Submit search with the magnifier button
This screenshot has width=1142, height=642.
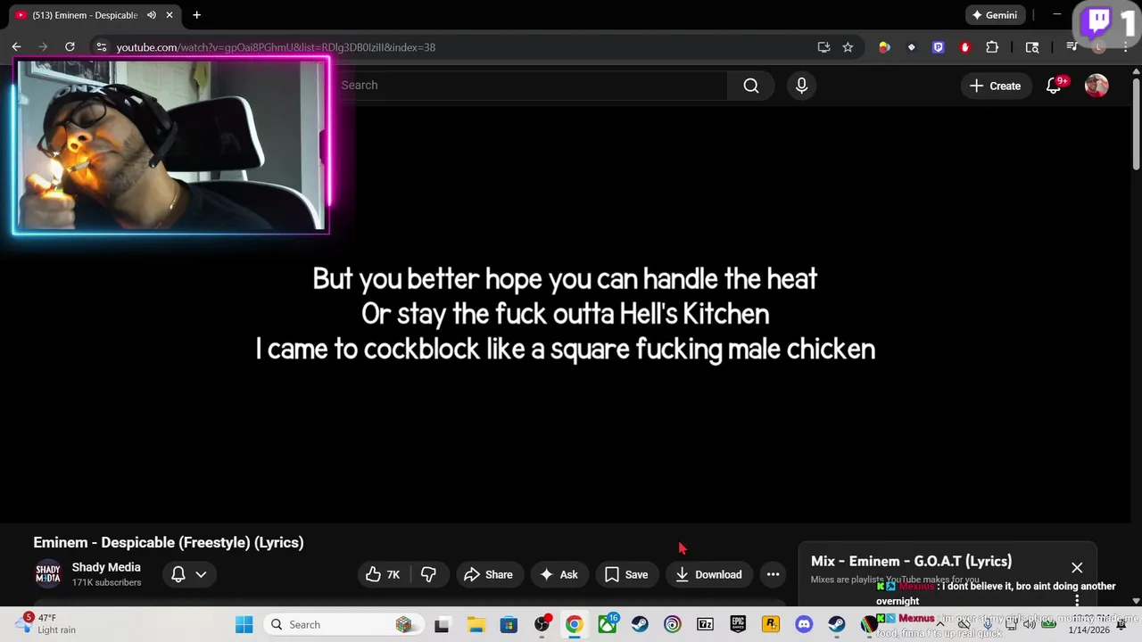coord(751,86)
